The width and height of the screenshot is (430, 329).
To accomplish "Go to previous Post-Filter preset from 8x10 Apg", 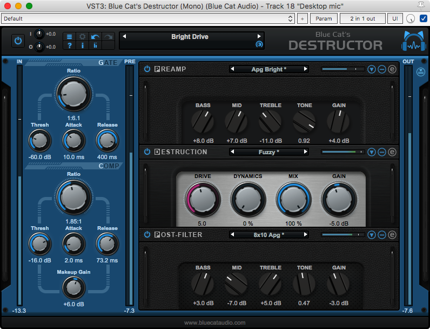I will pos(232,234).
